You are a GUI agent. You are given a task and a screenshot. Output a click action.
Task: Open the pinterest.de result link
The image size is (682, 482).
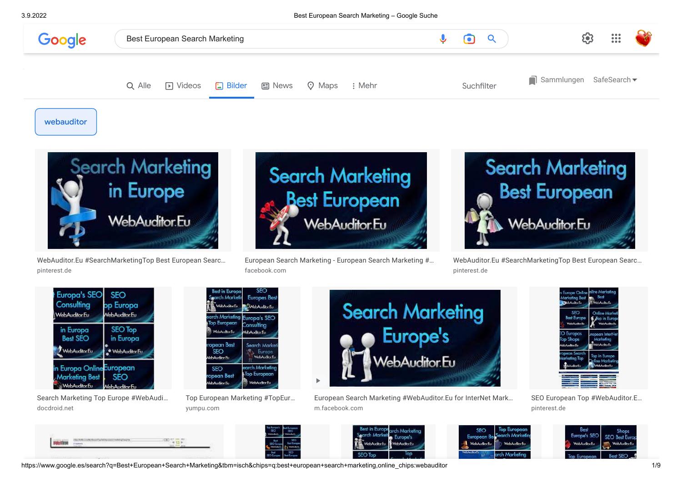click(x=54, y=270)
